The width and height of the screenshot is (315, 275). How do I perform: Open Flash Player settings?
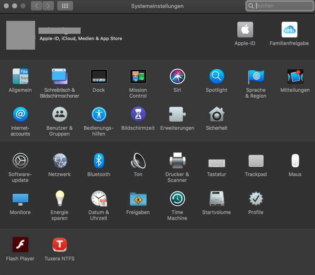(x=20, y=245)
